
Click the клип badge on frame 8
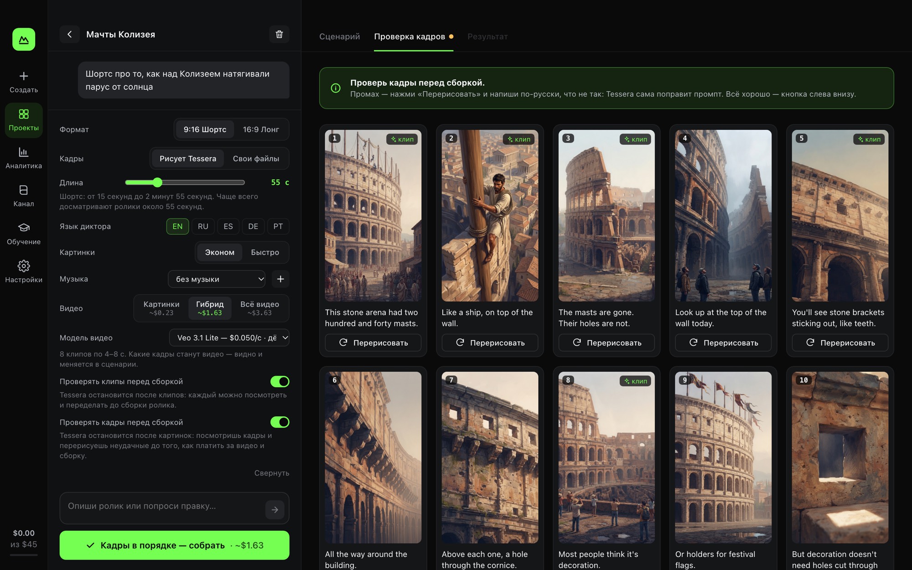point(636,381)
